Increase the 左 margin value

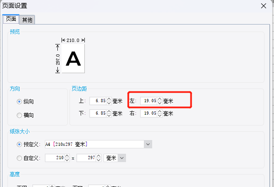(160, 99)
